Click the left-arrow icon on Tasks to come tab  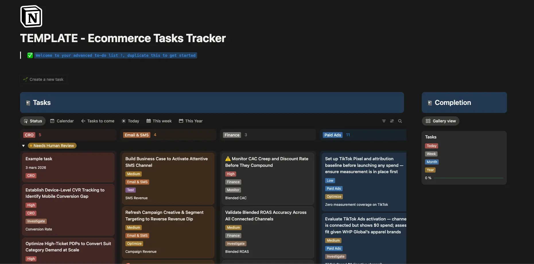click(x=83, y=121)
